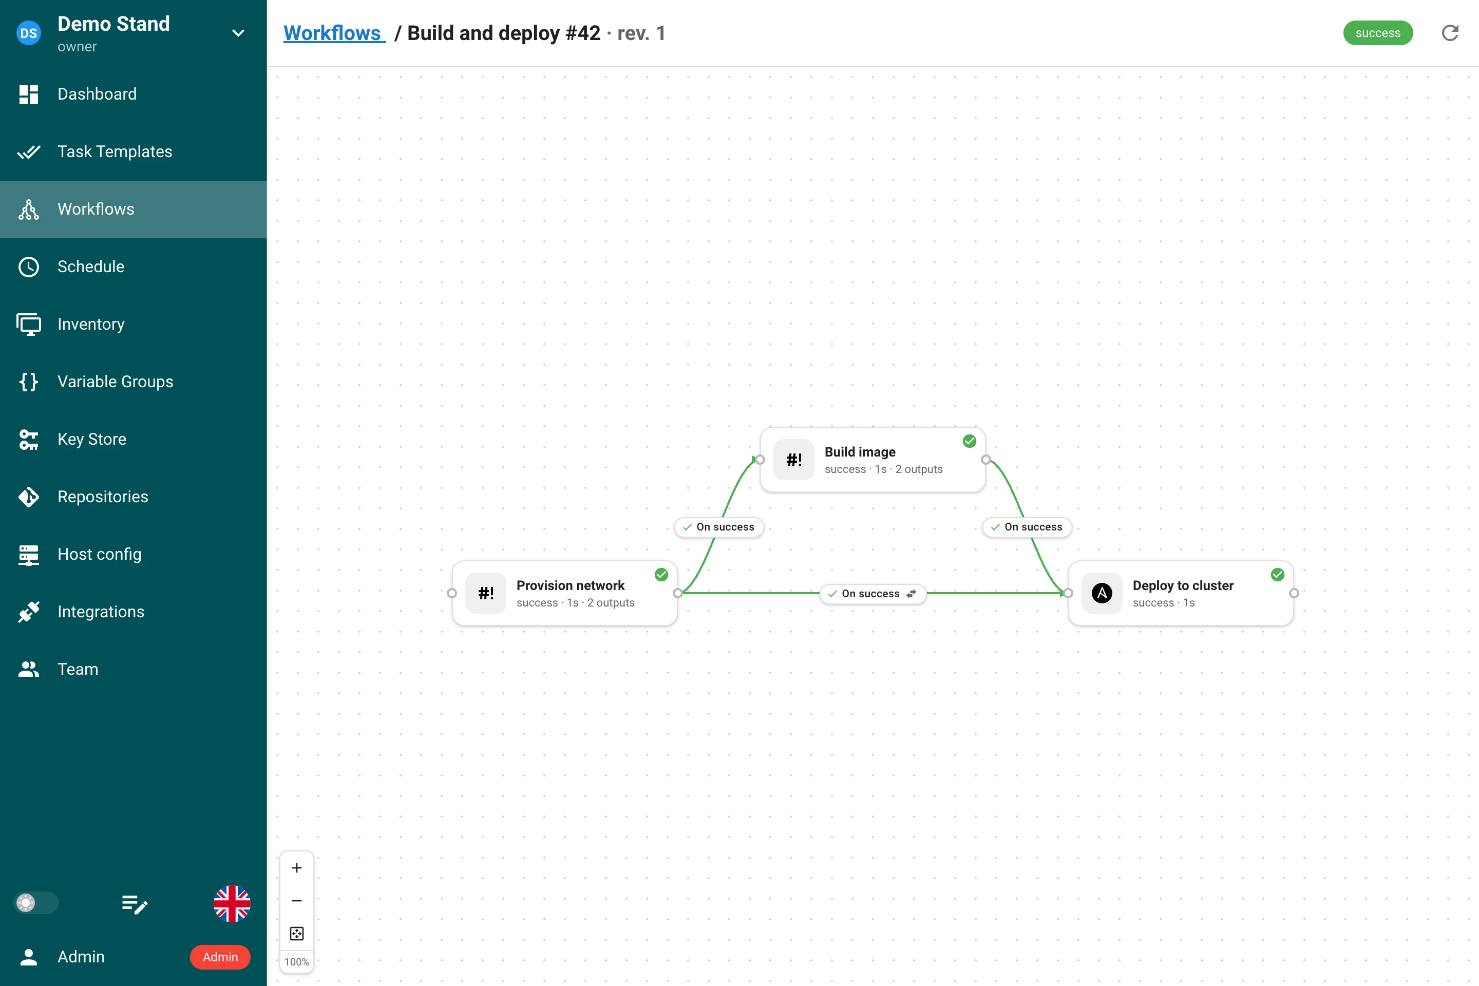1479x986 pixels.
Task: Open the task log edit icon in sidebar
Action: tap(134, 904)
